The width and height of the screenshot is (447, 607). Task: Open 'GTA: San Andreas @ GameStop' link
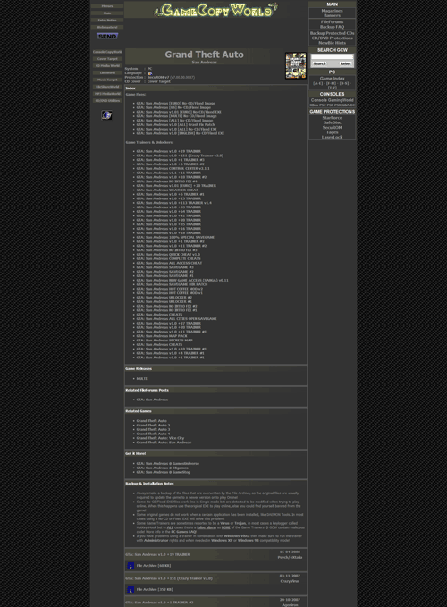point(164,472)
